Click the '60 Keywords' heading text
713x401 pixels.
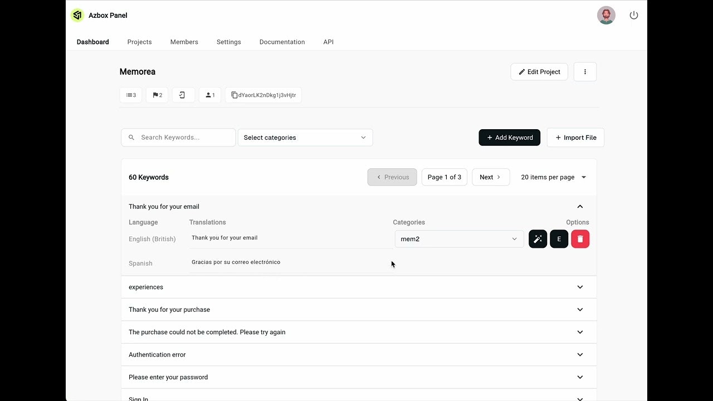[x=149, y=177]
